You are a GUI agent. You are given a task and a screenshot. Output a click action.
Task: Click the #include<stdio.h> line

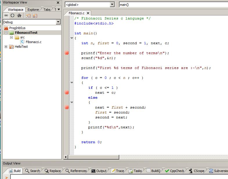94,23
